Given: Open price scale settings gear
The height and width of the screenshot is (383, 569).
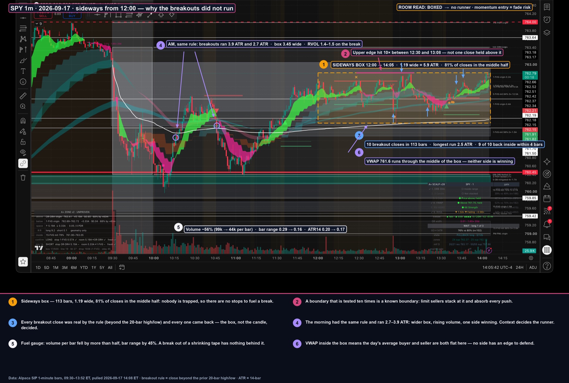Looking at the screenshot, I should tap(531, 258).
